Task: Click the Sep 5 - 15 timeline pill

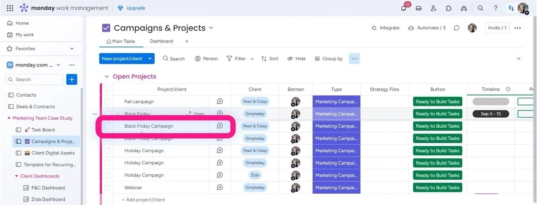Action: (x=491, y=114)
